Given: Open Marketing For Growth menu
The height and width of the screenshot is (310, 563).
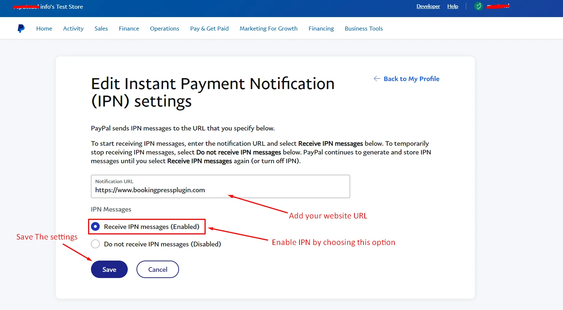Looking at the screenshot, I should pos(269,28).
